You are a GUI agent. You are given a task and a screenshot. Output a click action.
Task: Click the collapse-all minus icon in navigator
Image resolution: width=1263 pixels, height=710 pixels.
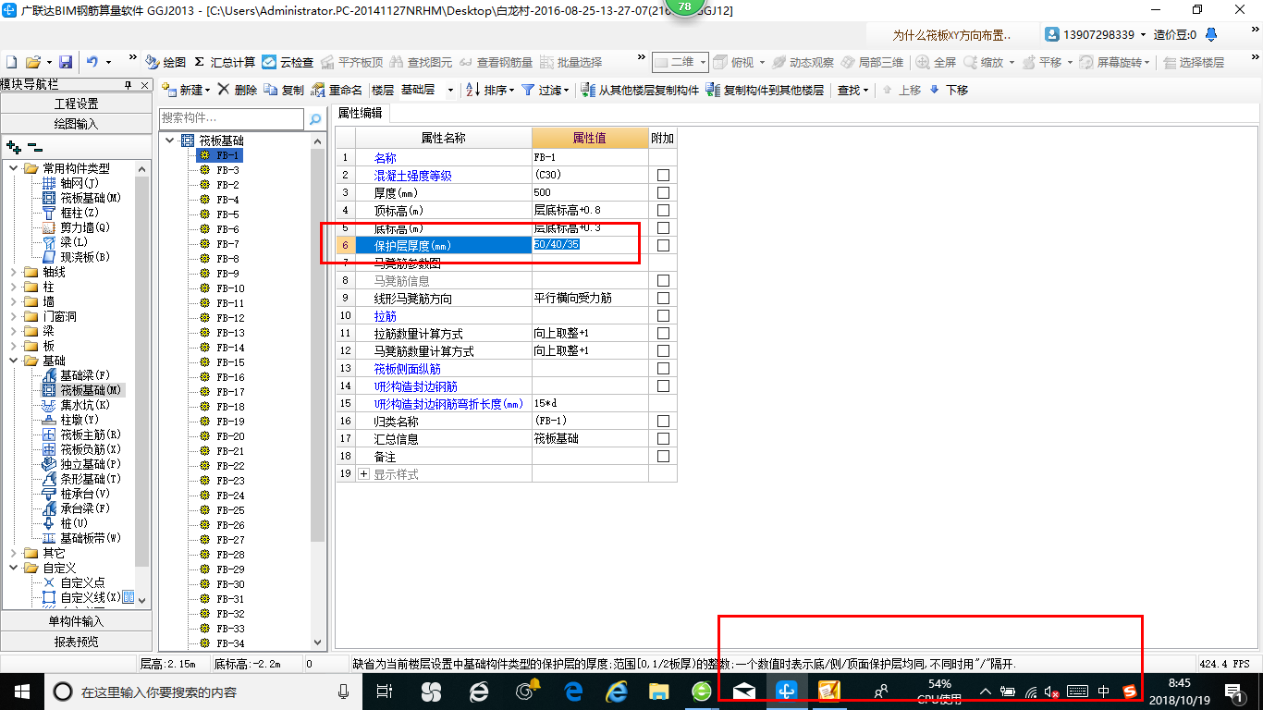tap(34, 146)
